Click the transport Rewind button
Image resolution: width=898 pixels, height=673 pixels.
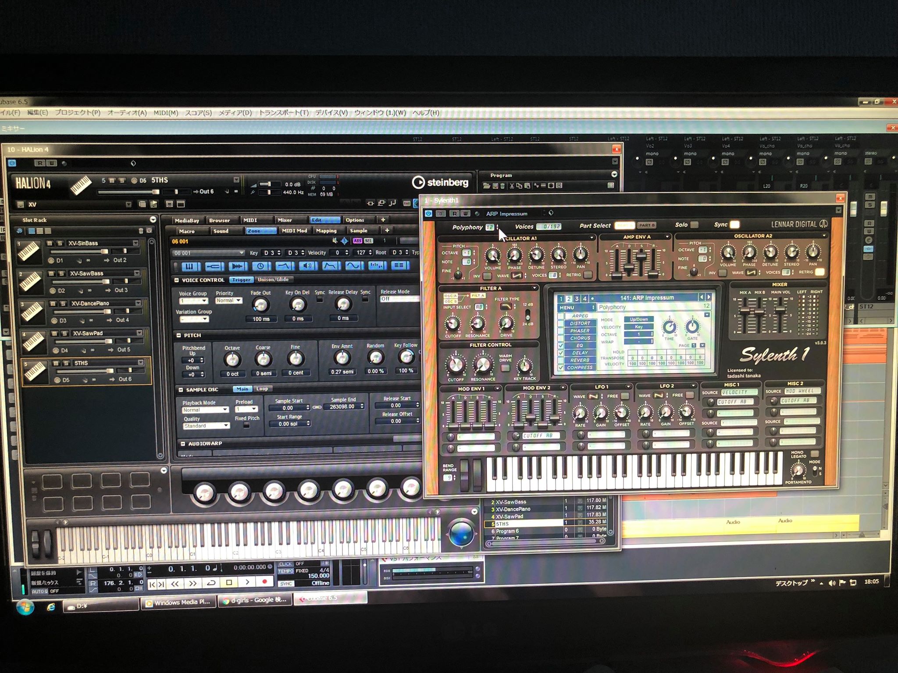[x=175, y=584]
